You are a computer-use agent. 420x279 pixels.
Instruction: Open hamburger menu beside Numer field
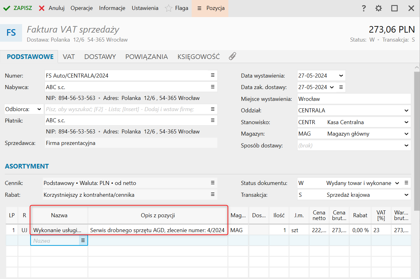click(213, 75)
